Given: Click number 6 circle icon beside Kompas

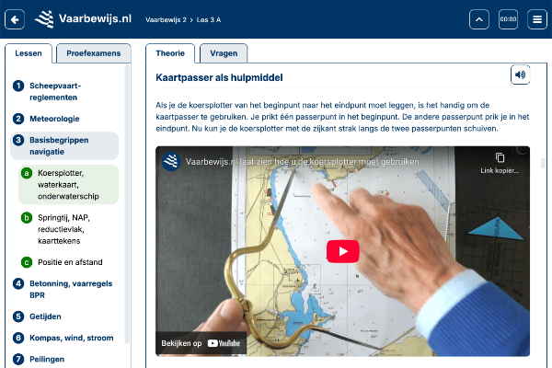Looking at the screenshot, I should coord(18,338).
